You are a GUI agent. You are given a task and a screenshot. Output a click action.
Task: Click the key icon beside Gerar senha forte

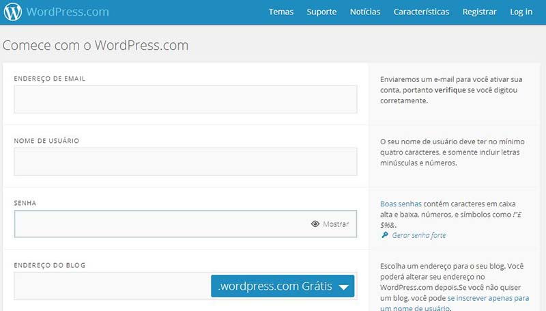tap(385, 235)
